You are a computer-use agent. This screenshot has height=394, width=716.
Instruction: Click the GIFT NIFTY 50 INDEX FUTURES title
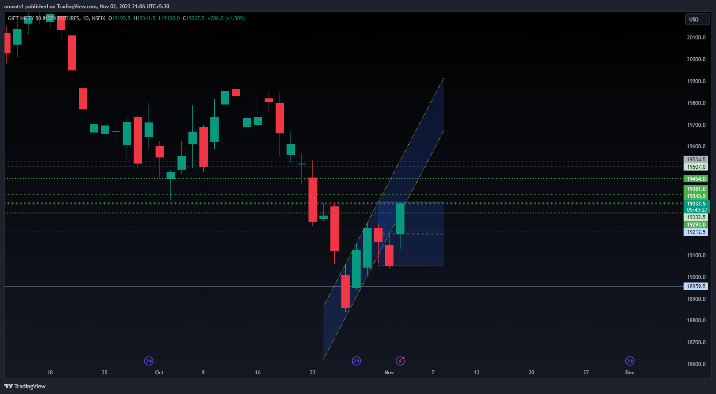[44, 18]
